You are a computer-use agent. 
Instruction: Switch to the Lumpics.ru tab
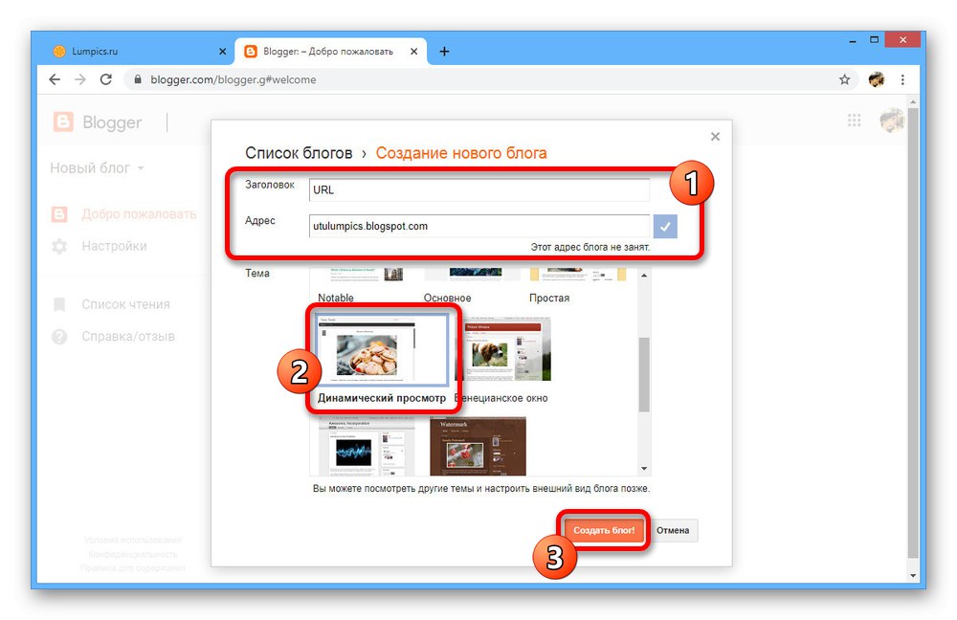pos(139,52)
